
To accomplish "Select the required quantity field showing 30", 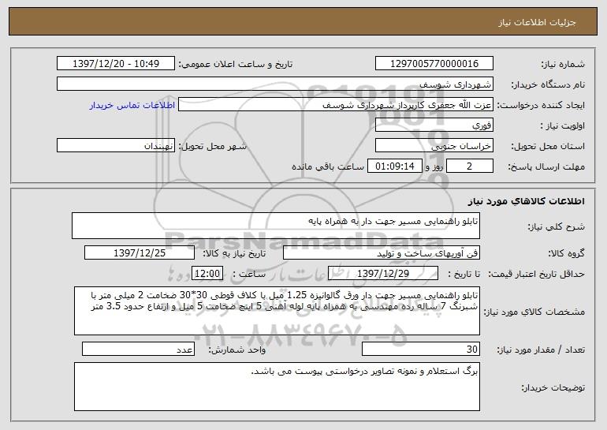I will 421,350.
